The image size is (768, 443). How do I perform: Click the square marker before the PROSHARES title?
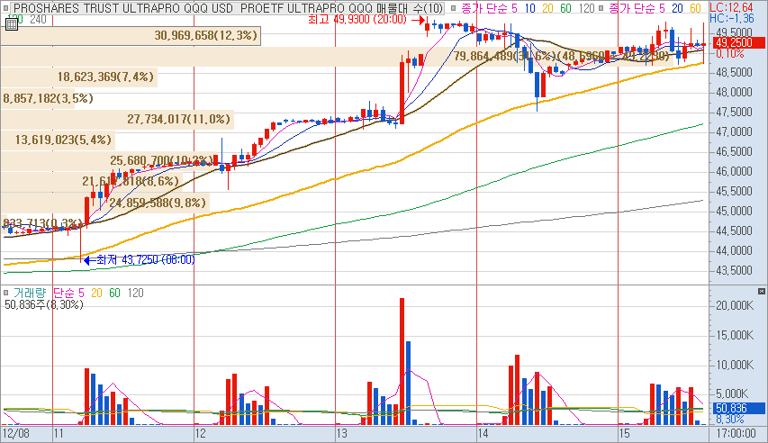[6, 8]
